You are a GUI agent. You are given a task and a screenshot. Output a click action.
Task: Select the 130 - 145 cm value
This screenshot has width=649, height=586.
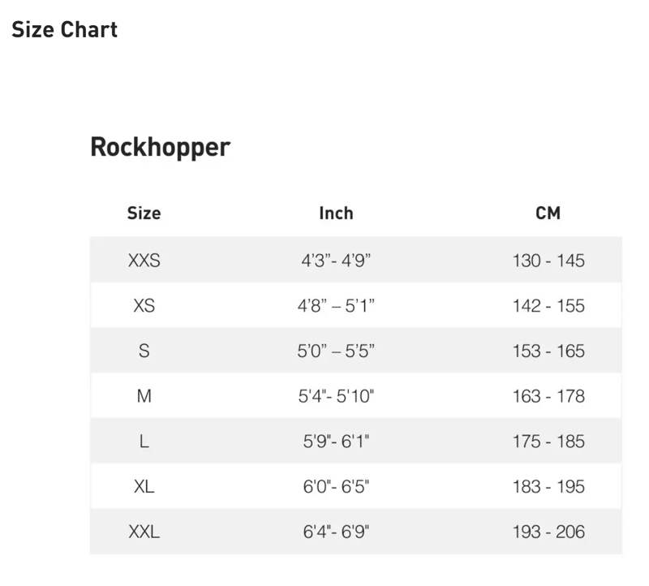click(x=548, y=261)
